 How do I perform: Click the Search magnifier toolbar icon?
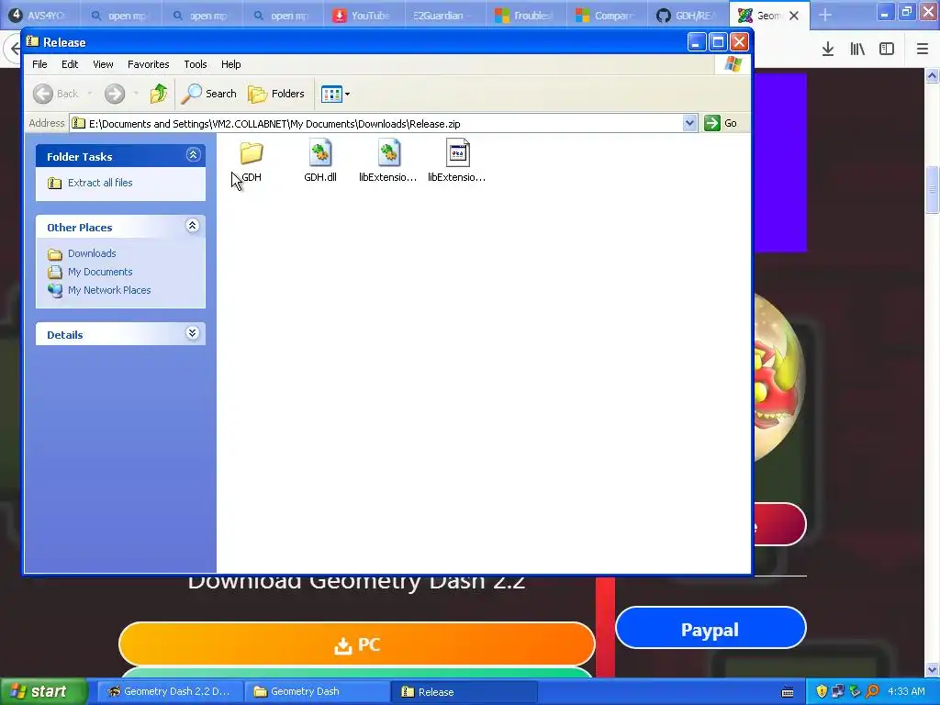192,94
